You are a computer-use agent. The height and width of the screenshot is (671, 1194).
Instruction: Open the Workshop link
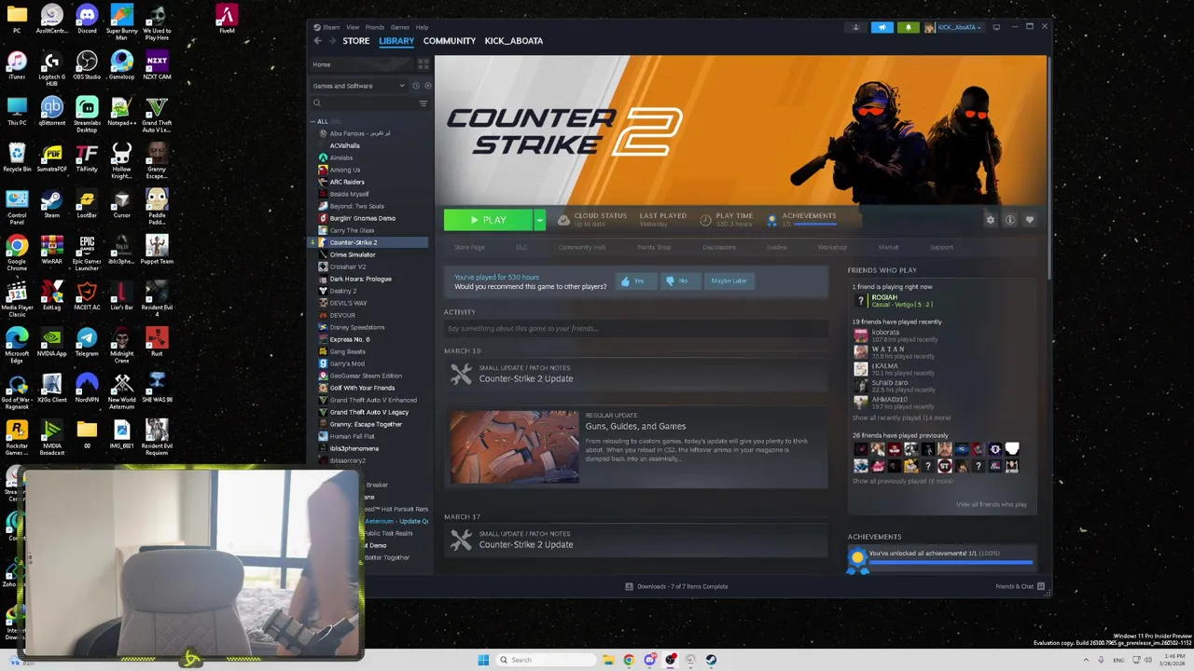pos(832,247)
